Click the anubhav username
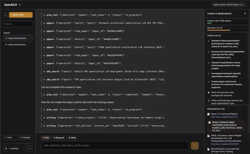The height and width of the screenshot is (154, 250). pos(14,148)
